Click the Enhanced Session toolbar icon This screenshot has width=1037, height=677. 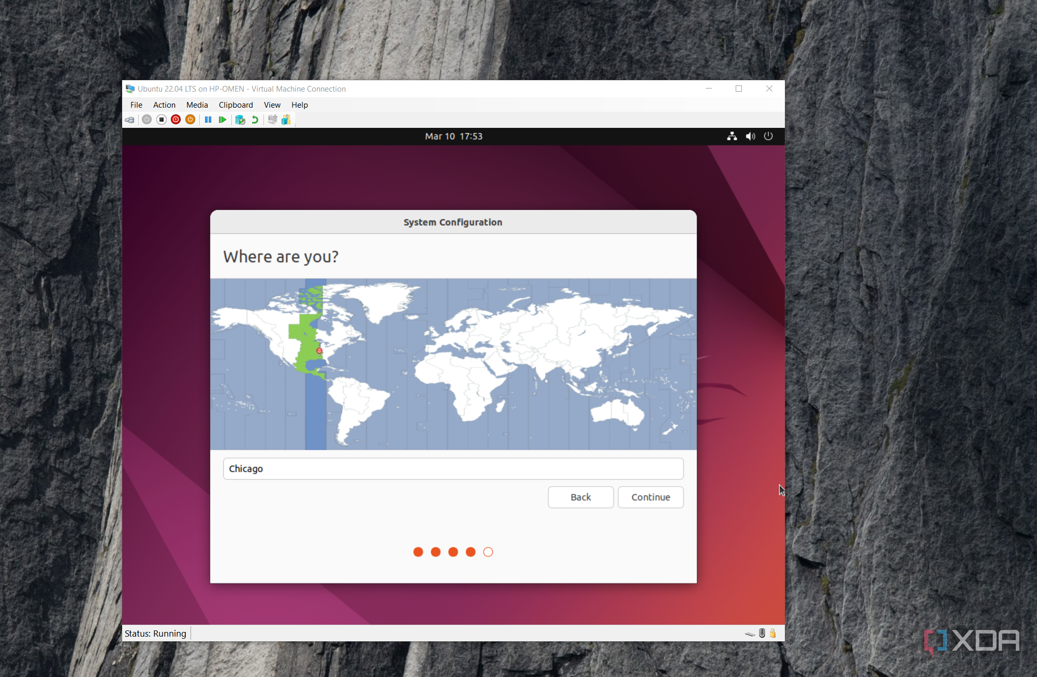(272, 120)
